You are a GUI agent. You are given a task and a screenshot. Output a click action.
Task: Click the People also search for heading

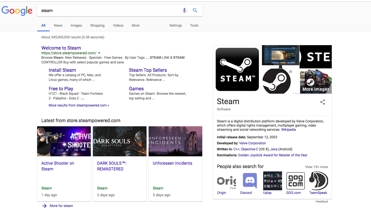click(240, 167)
